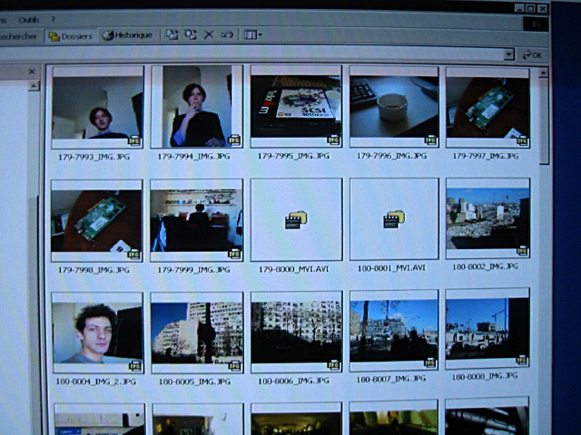Click the filename label 179-7997_IMG.JPG
This screenshot has height=435, width=581.
pos(486,156)
